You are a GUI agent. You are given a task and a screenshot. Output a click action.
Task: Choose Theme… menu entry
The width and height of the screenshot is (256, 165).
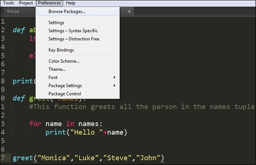click(78, 69)
